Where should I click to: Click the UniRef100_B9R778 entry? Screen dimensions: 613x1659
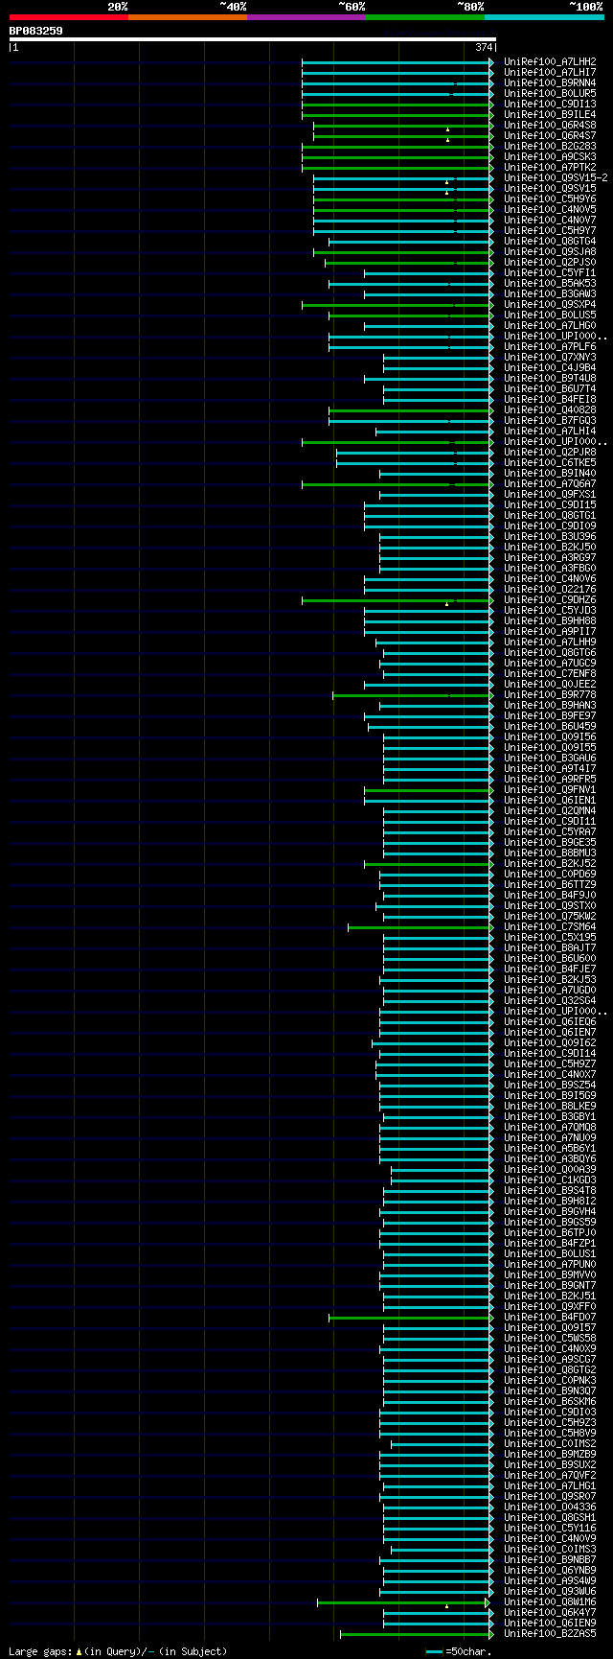550,694
